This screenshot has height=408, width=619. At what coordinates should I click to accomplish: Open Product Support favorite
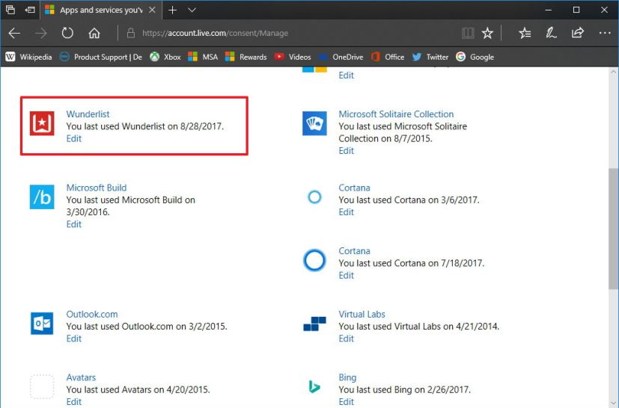[x=100, y=57]
